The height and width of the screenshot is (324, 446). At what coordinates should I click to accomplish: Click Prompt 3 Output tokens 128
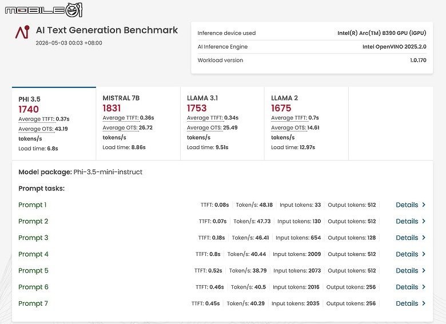352,238
